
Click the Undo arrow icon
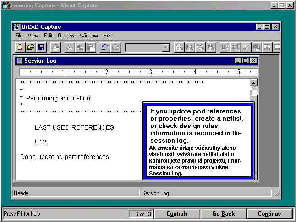click(104, 47)
